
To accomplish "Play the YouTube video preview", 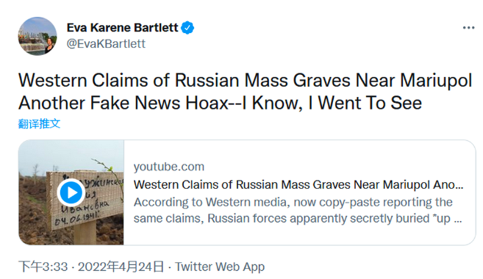I will tap(71, 192).
